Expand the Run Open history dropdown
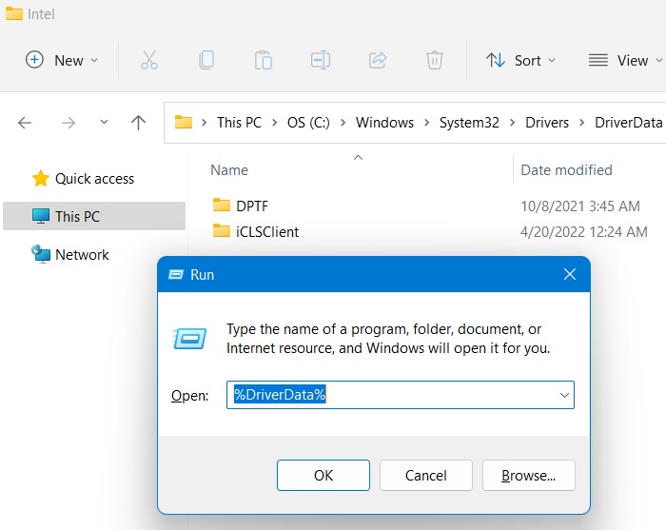 (x=564, y=395)
